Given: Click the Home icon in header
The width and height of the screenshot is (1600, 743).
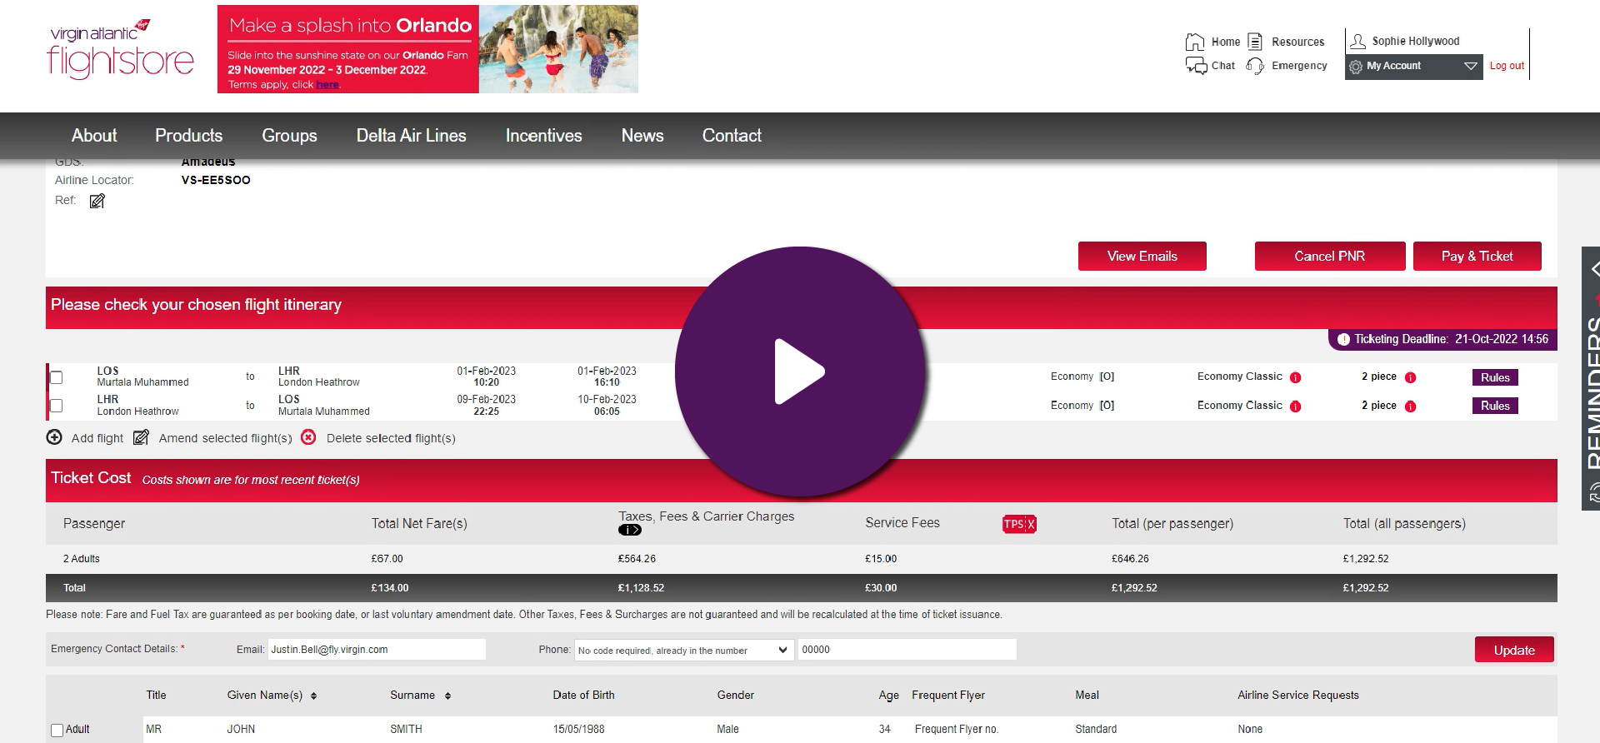Looking at the screenshot, I should (1194, 42).
